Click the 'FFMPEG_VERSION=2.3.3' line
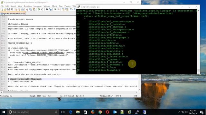 click(20, 43)
